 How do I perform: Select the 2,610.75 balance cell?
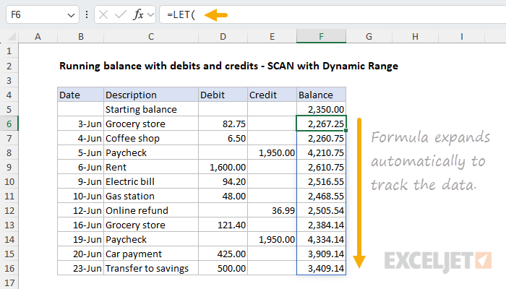(321, 167)
